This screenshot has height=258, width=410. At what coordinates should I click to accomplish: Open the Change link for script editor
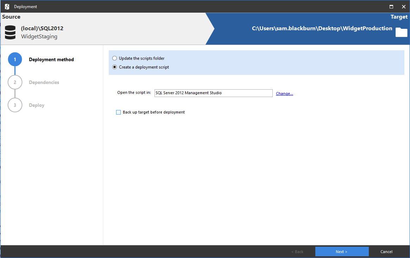pyautogui.click(x=284, y=93)
